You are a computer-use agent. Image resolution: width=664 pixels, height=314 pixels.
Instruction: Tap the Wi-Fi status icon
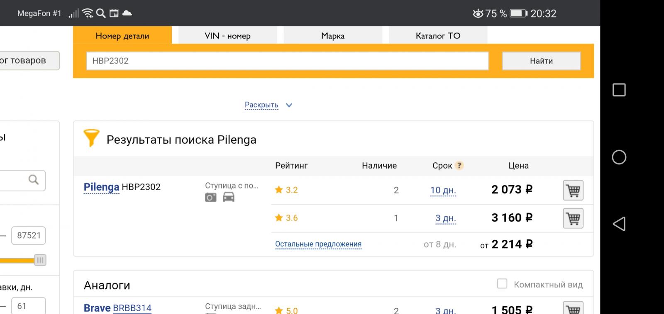[x=88, y=13]
